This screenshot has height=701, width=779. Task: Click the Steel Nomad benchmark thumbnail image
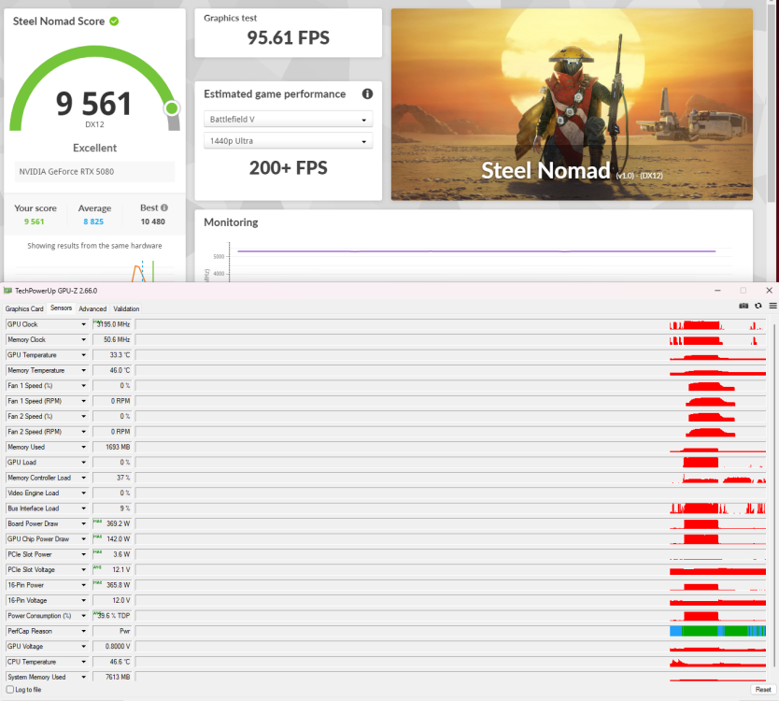(572, 105)
